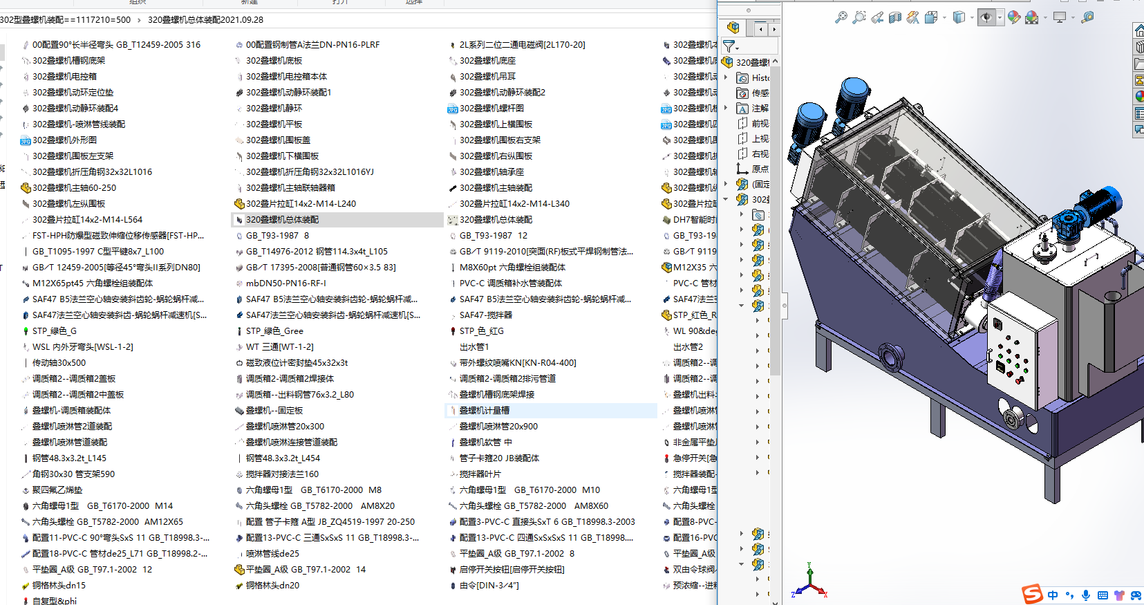Open the View Orientation dropdown arrow
This screenshot has width=1144, height=605.
point(944,17)
